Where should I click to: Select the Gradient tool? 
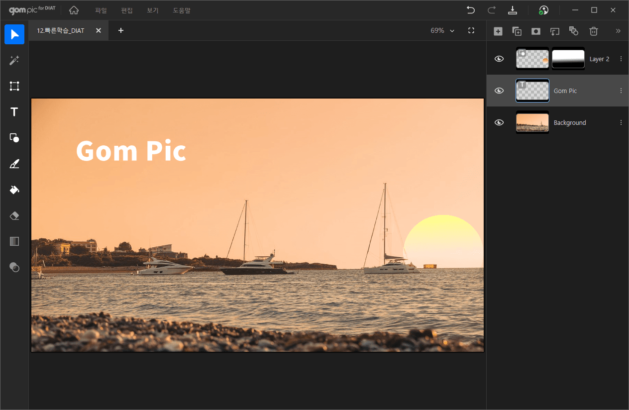tap(14, 241)
